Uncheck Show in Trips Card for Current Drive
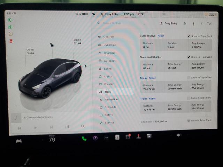This screenshot has width=223, height=167. (189, 36)
